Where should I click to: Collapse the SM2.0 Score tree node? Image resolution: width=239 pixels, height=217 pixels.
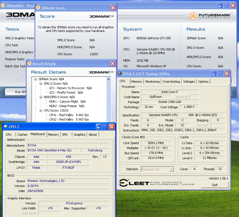click(41, 84)
